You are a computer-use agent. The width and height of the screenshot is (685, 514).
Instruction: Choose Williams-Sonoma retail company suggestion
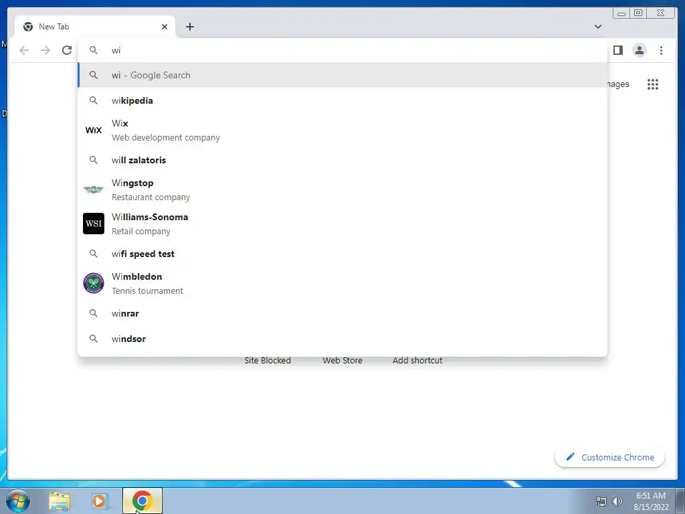tap(342, 224)
